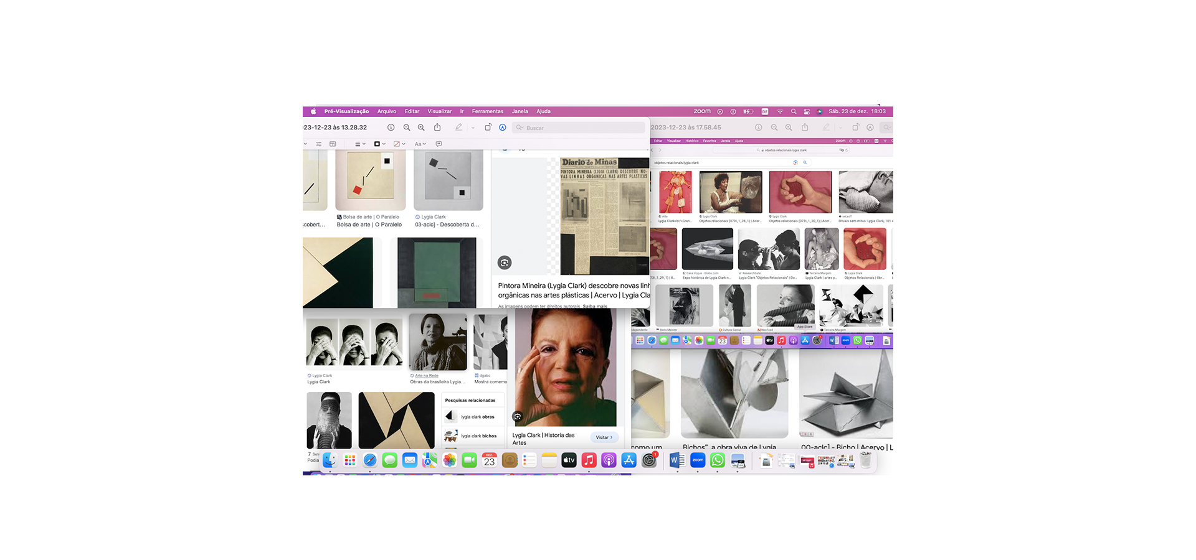Rotate the image in the 17.58.45 window
This screenshot has height=560, width=1196.
[855, 128]
